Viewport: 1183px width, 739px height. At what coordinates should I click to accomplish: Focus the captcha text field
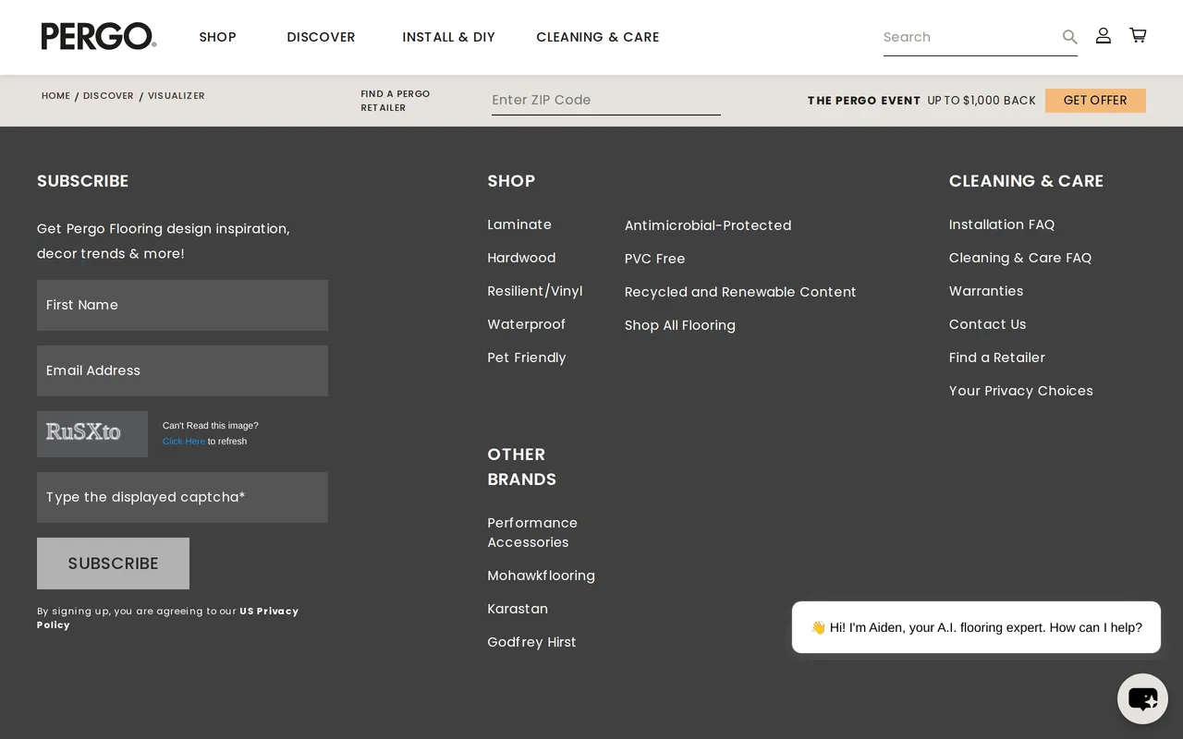click(x=182, y=497)
